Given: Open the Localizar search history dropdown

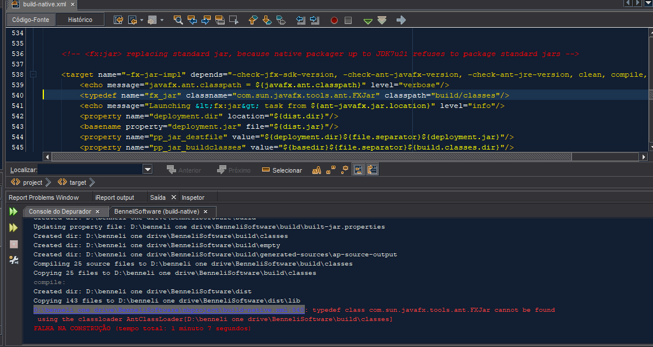Looking at the screenshot, I should tap(147, 169).
